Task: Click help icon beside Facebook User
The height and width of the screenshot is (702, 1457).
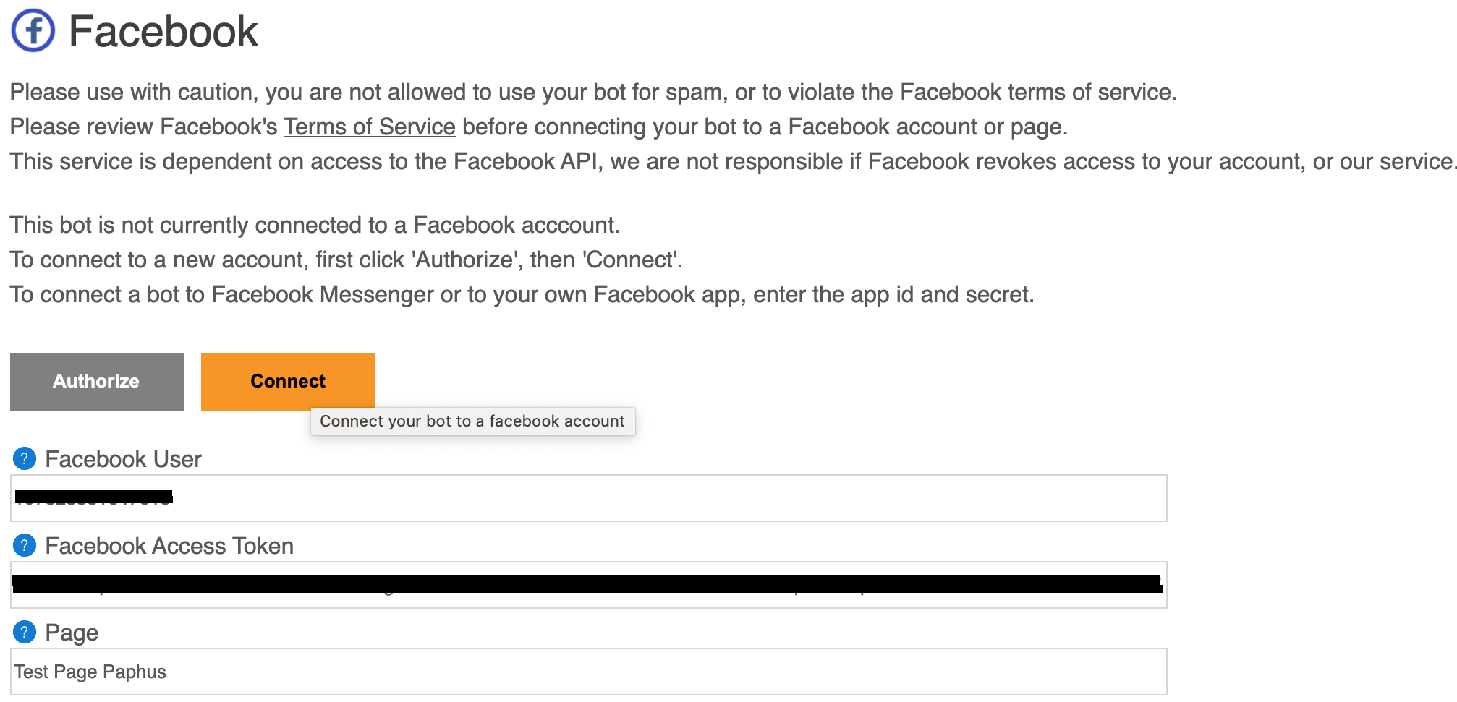Action: 25,458
